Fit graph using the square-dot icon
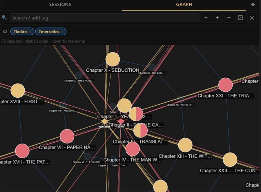261x192 pixels. (x=240, y=18)
